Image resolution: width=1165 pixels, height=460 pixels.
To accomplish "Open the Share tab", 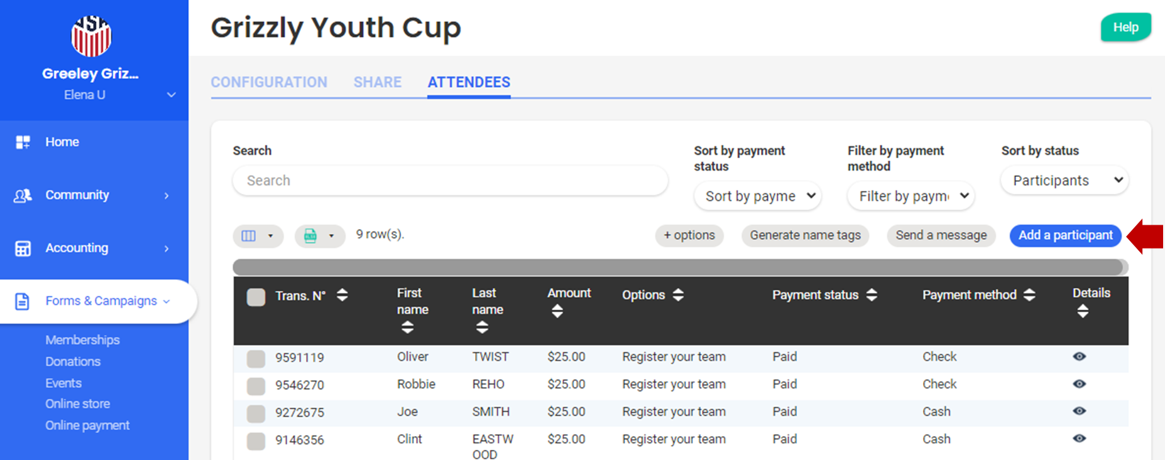I will click(x=377, y=82).
